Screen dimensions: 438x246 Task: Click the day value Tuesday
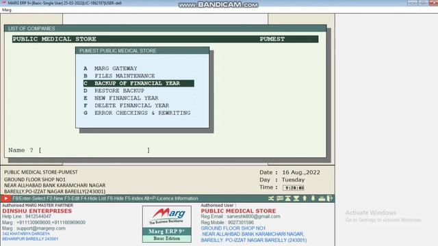(293, 180)
